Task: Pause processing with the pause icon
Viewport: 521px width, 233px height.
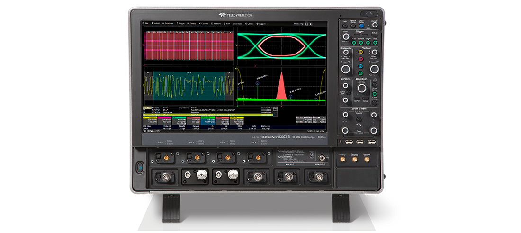Action: tap(306, 24)
